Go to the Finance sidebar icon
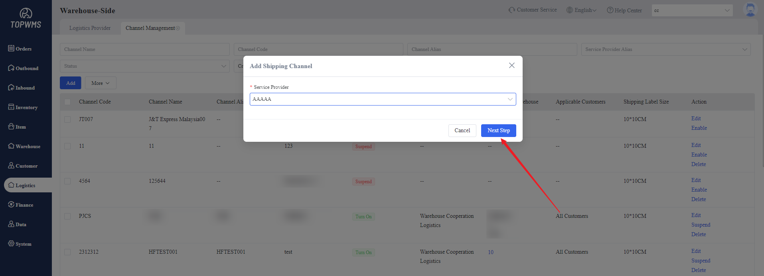The height and width of the screenshot is (276, 764). [11, 205]
